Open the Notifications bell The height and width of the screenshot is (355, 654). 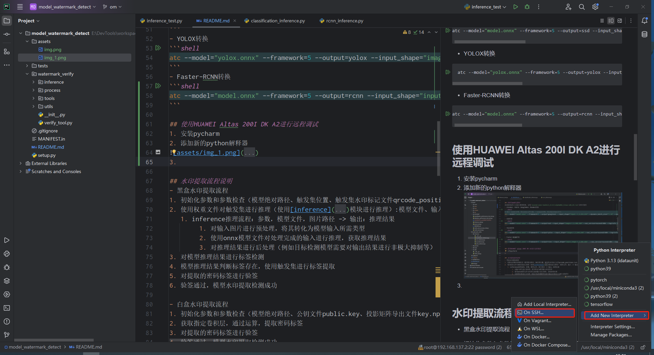[645, 21]
